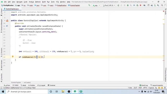Click the Profile app gauge icon
Viewport: 167px width, 94px height.
134,5
